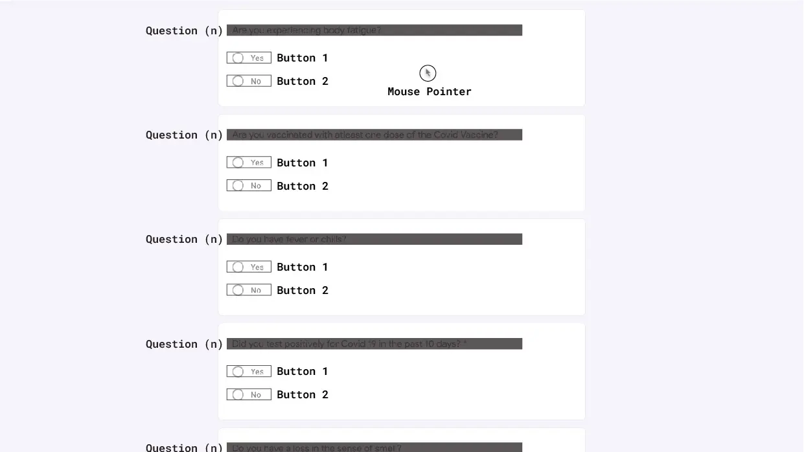
Task: Choose Yes for Covid vaccine dose question
Action: 249,163
